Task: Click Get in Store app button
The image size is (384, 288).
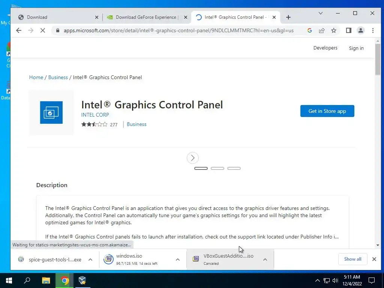Action: [327, 111]
